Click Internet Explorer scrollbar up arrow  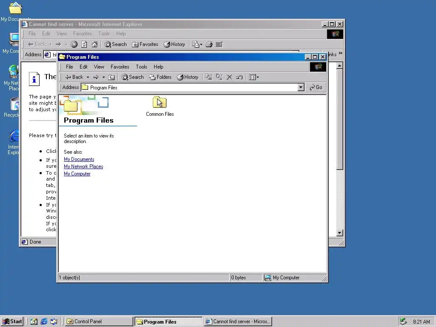click(339, 66)
